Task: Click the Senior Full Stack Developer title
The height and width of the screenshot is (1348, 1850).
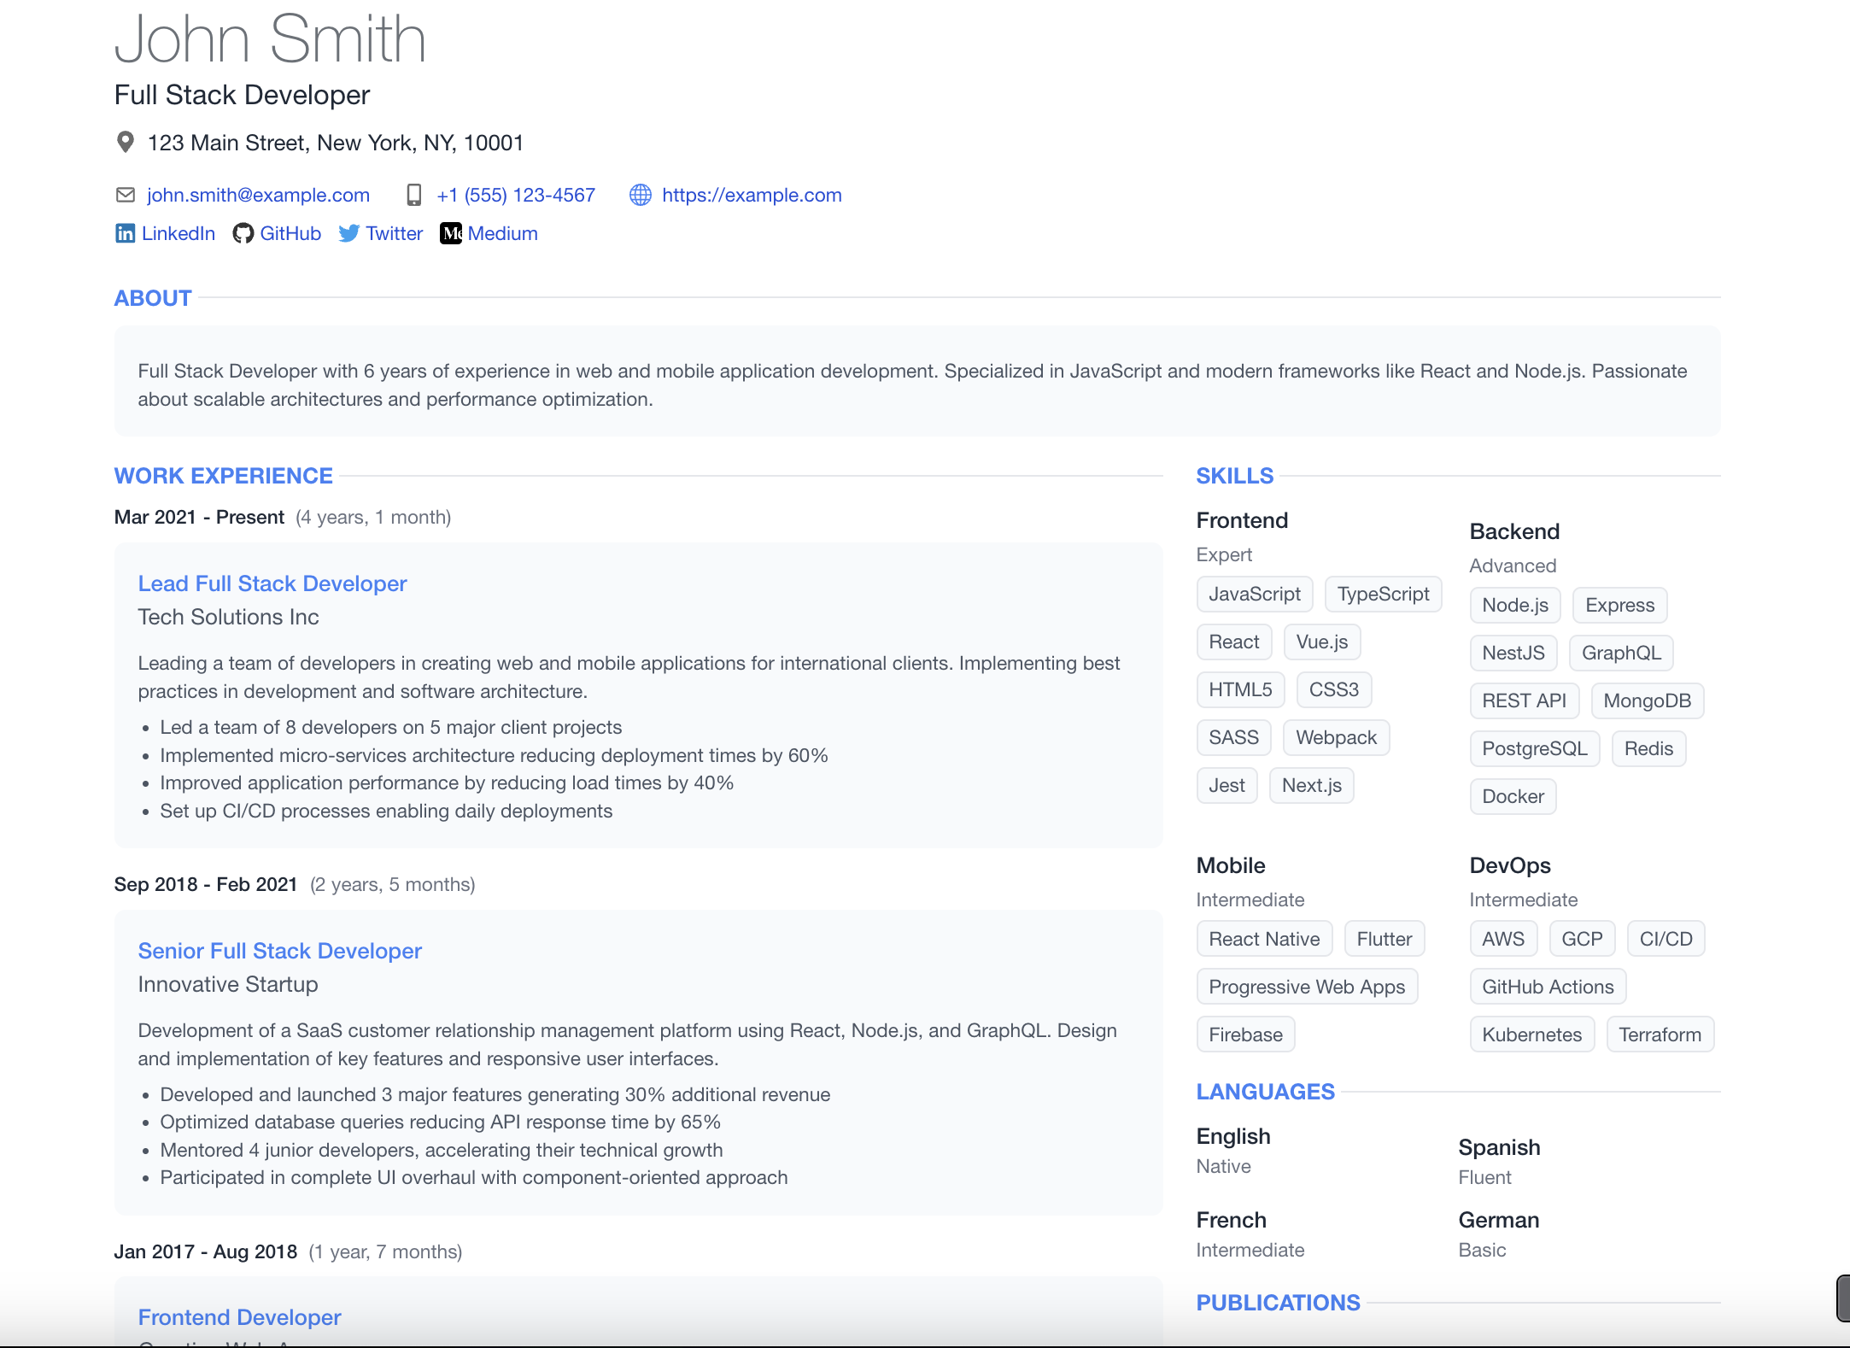Action: click(280, 951)
